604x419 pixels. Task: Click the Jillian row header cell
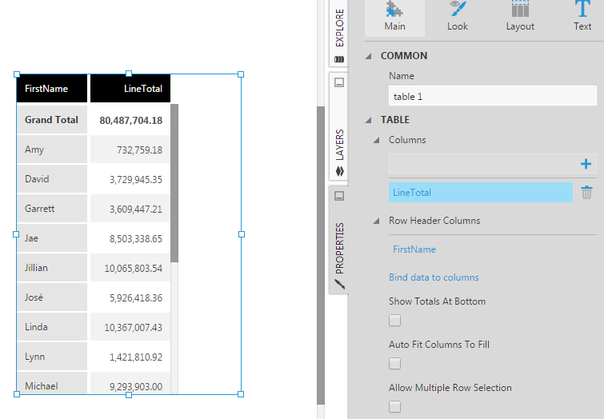coord(52,268)
